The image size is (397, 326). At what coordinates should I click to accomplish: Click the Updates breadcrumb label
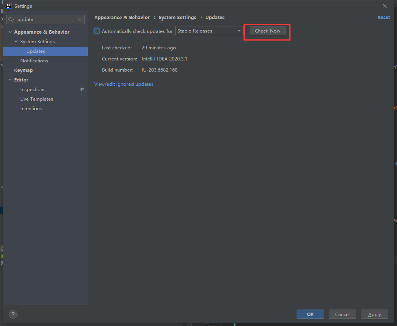point(215,18)
